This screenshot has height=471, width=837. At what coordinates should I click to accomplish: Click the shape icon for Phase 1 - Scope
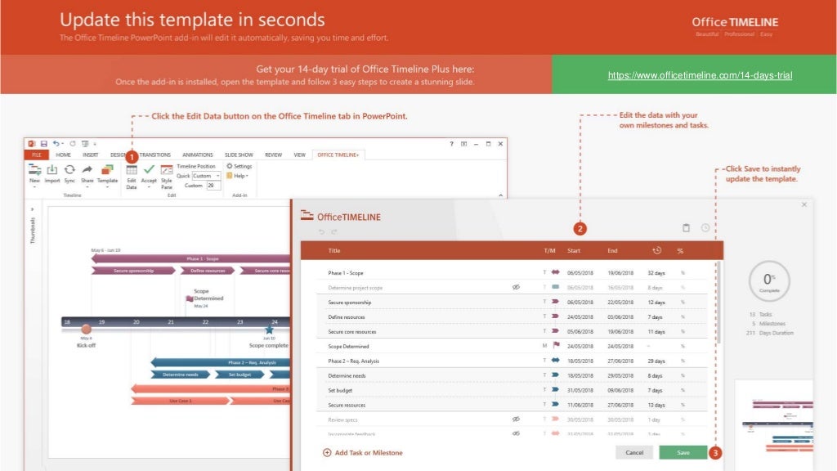point(556,272)
